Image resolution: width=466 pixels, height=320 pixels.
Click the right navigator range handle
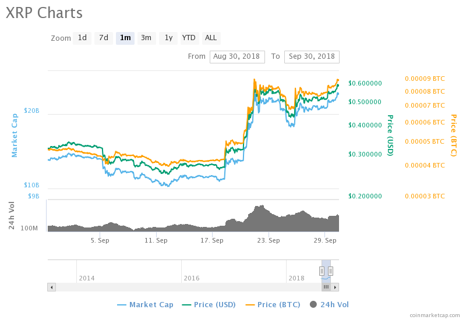click(x=330, y=271)
